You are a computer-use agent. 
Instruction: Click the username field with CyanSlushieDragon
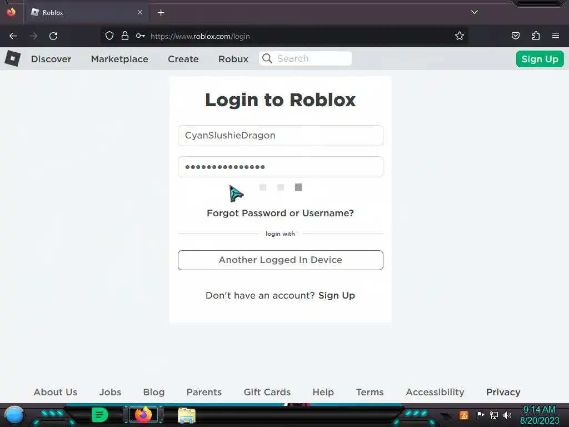point(281,136)
